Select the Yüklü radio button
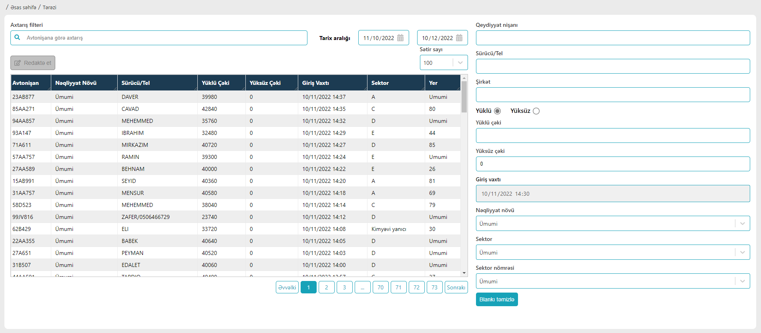This screenshot has width=761, height=333. pos(497,111)
